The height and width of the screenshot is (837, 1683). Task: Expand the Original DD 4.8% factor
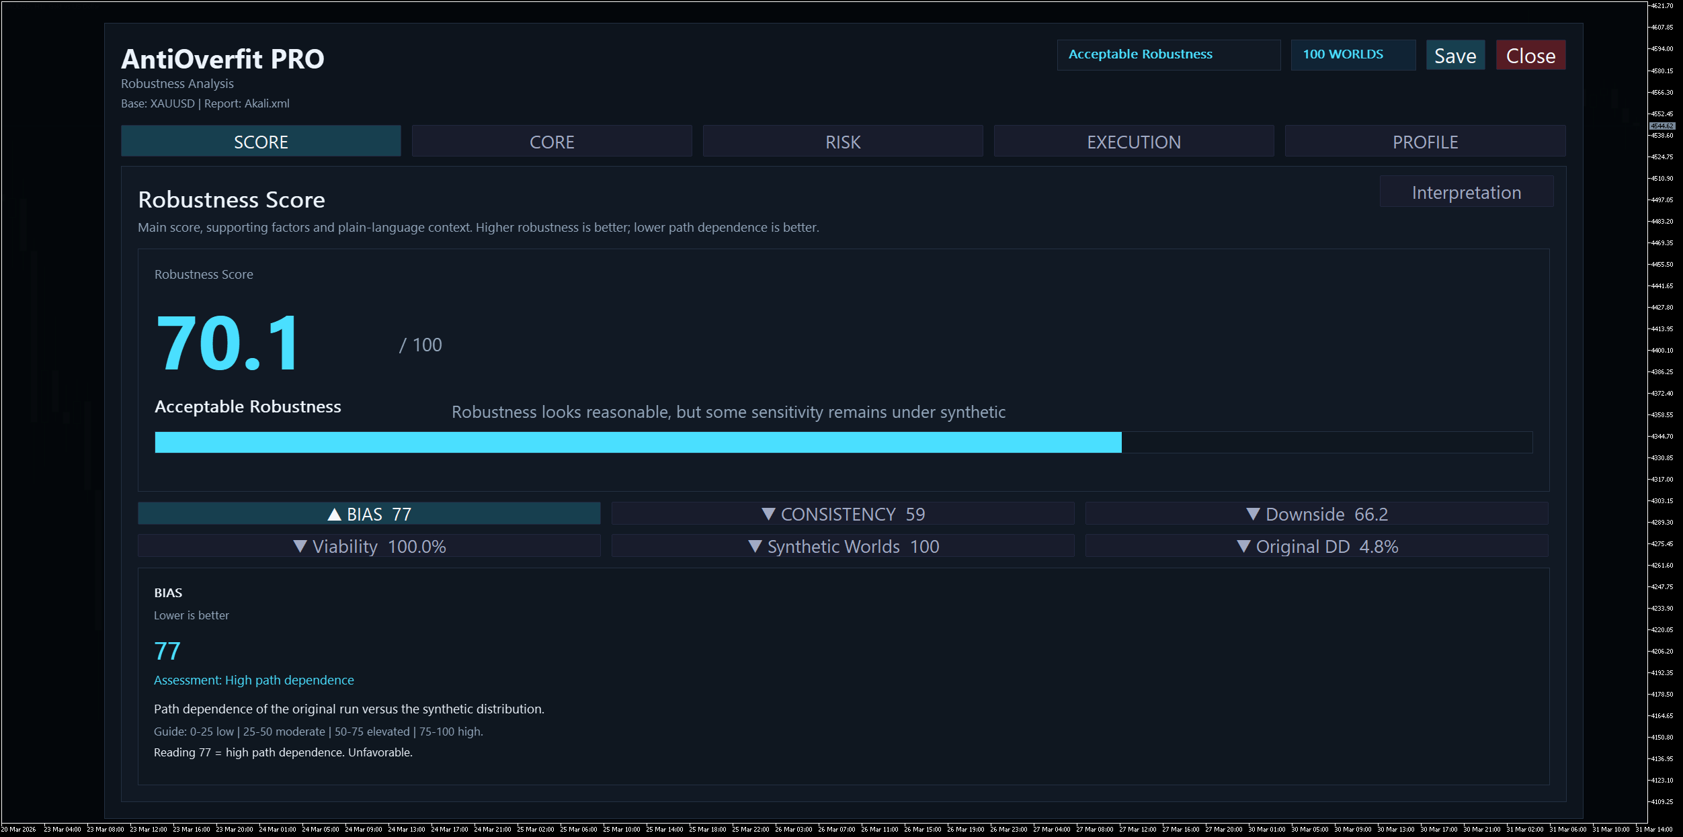click(1316, 546)
